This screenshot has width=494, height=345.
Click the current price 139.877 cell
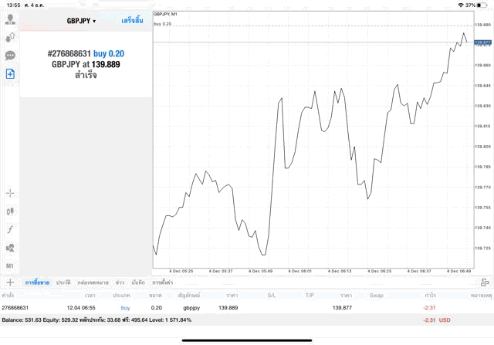(342, 308)
